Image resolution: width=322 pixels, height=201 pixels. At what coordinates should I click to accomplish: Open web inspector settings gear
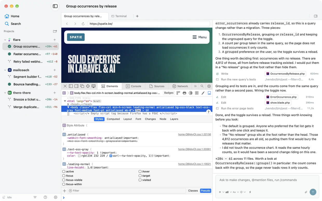pos(209,86)
